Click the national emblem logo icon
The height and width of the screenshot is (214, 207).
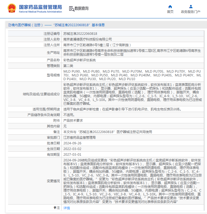12,8
